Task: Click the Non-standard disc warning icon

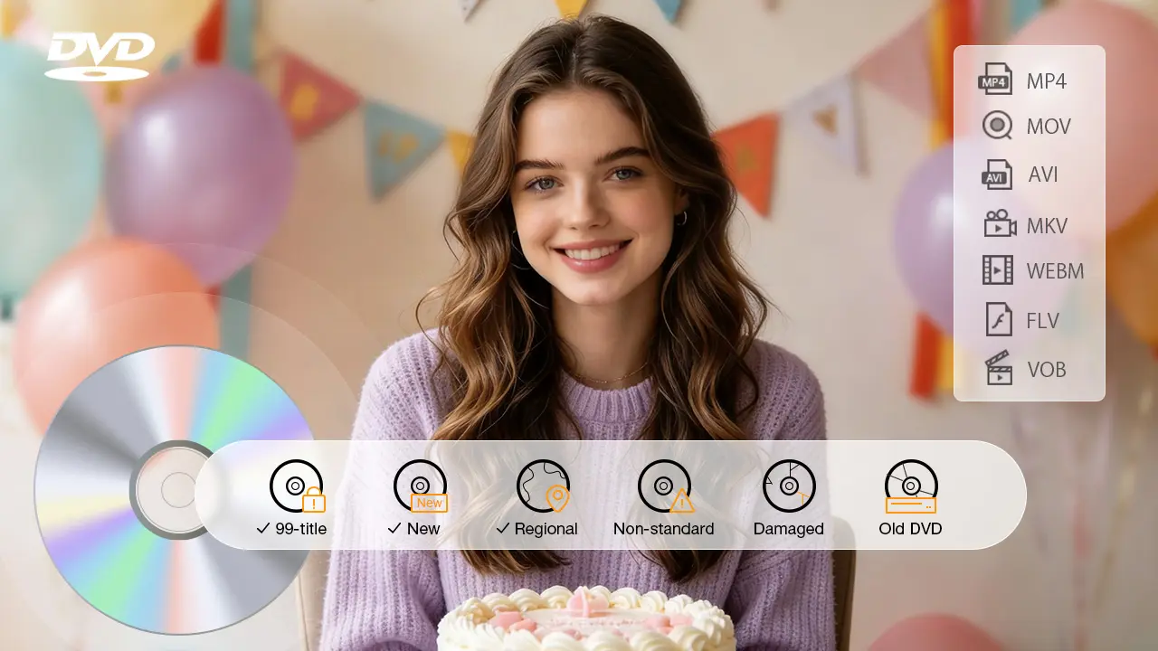Action: 666,486
